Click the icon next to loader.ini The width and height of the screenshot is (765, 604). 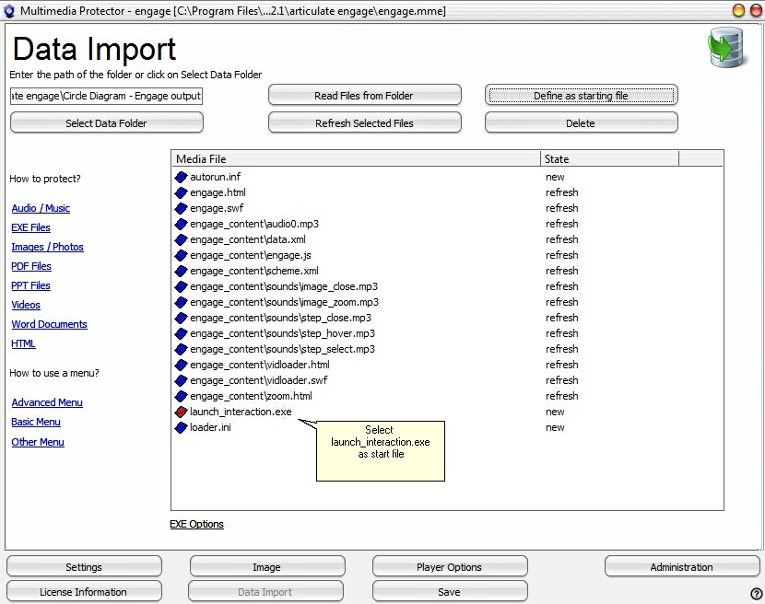tap(181, 427)
